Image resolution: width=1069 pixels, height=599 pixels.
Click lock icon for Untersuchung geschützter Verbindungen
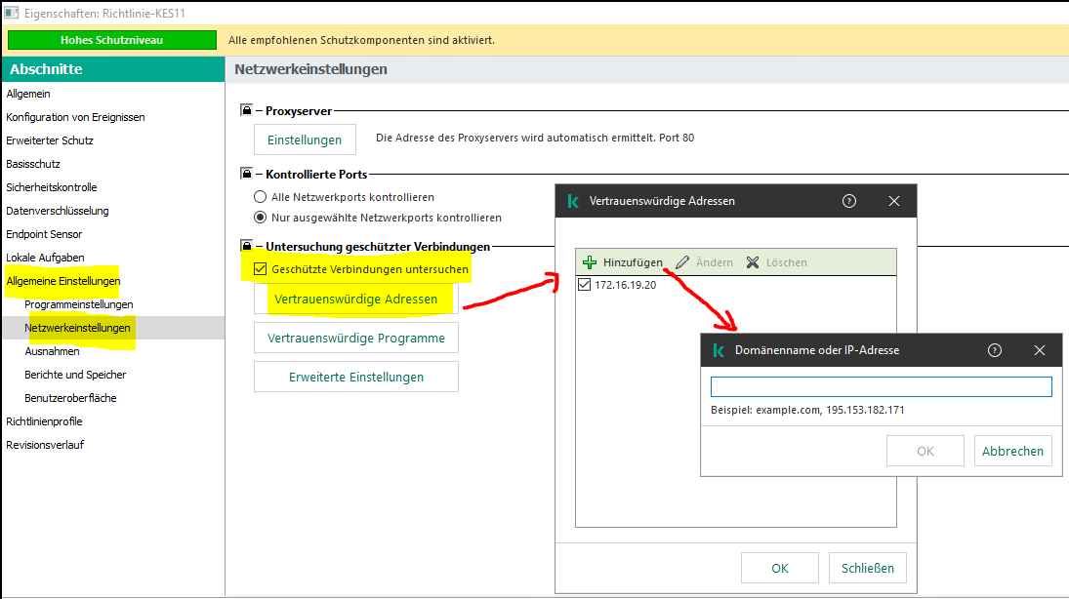click(246, 247)
